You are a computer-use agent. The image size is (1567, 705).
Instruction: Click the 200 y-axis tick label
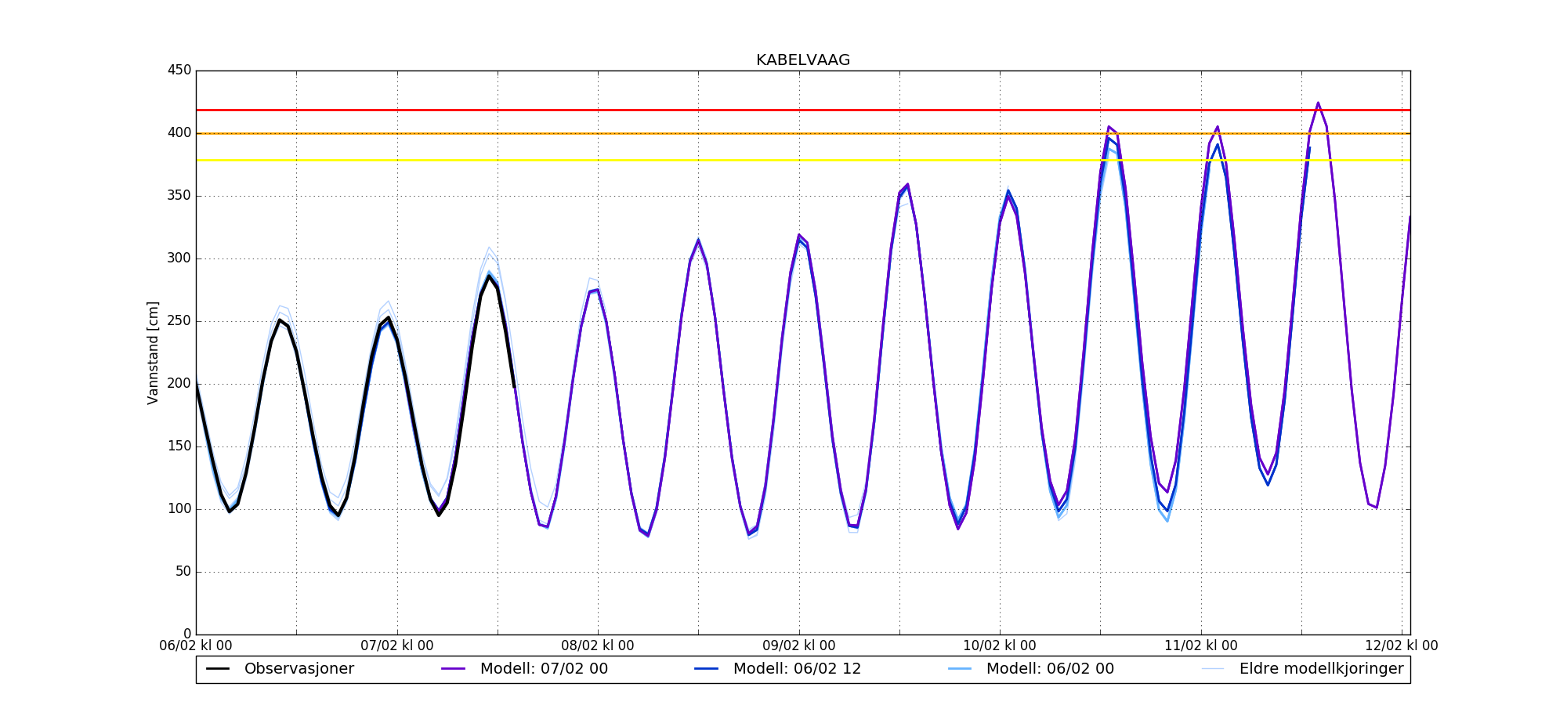point(179,384)
